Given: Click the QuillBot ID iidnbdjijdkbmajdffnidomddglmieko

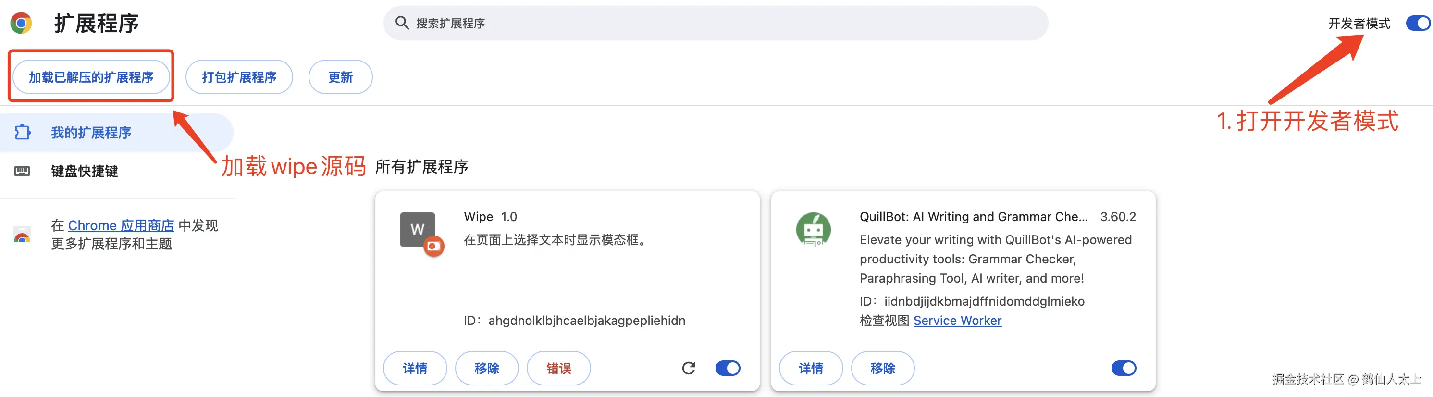Looking at the screenshot, I should 985,301.
